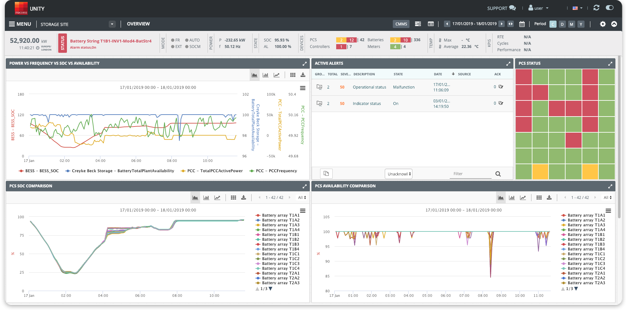The height and width of the screenshot is (310, 627).
Task: Open the calendar date picker
Action: pos(522,24)
